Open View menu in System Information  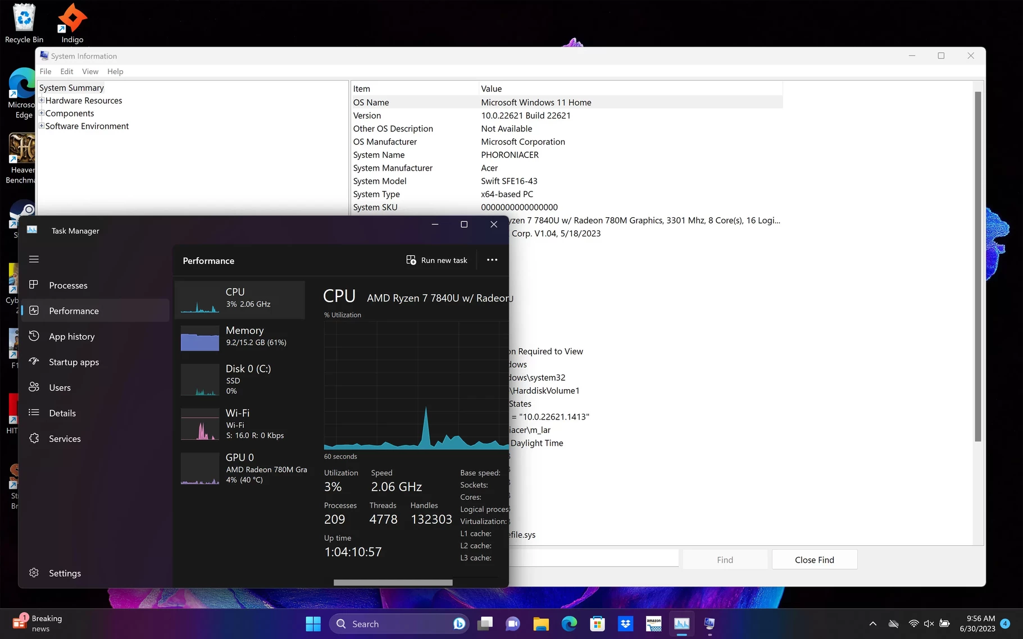point(90,71)
